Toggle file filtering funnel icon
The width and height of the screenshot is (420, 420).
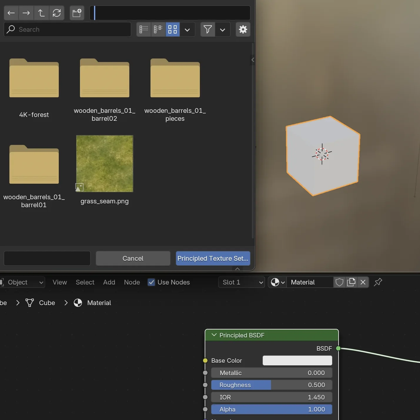pyautogui.click(x=208, y=29)
